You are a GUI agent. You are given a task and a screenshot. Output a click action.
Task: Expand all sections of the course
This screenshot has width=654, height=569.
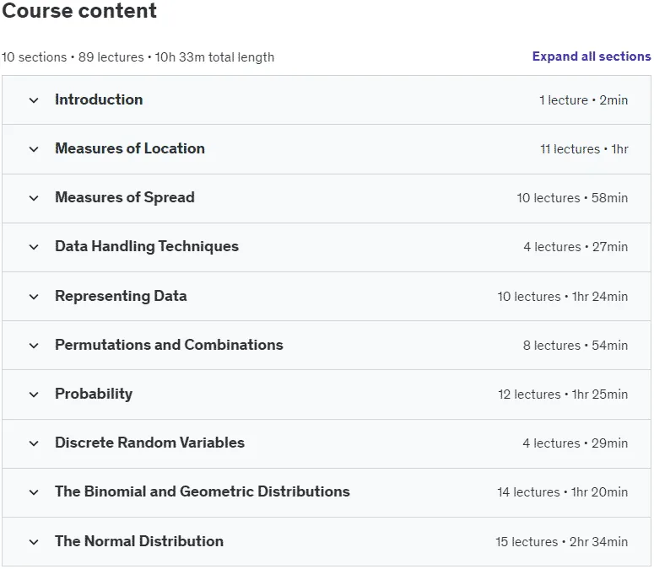[x=591, y=56]
